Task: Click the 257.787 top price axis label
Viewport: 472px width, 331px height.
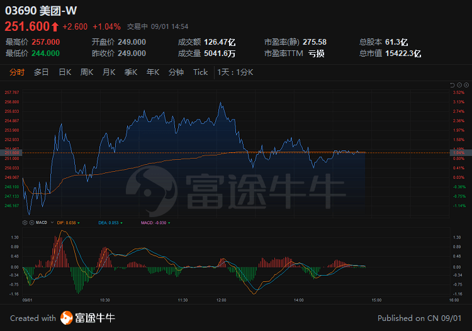Action: click(12, 93)
